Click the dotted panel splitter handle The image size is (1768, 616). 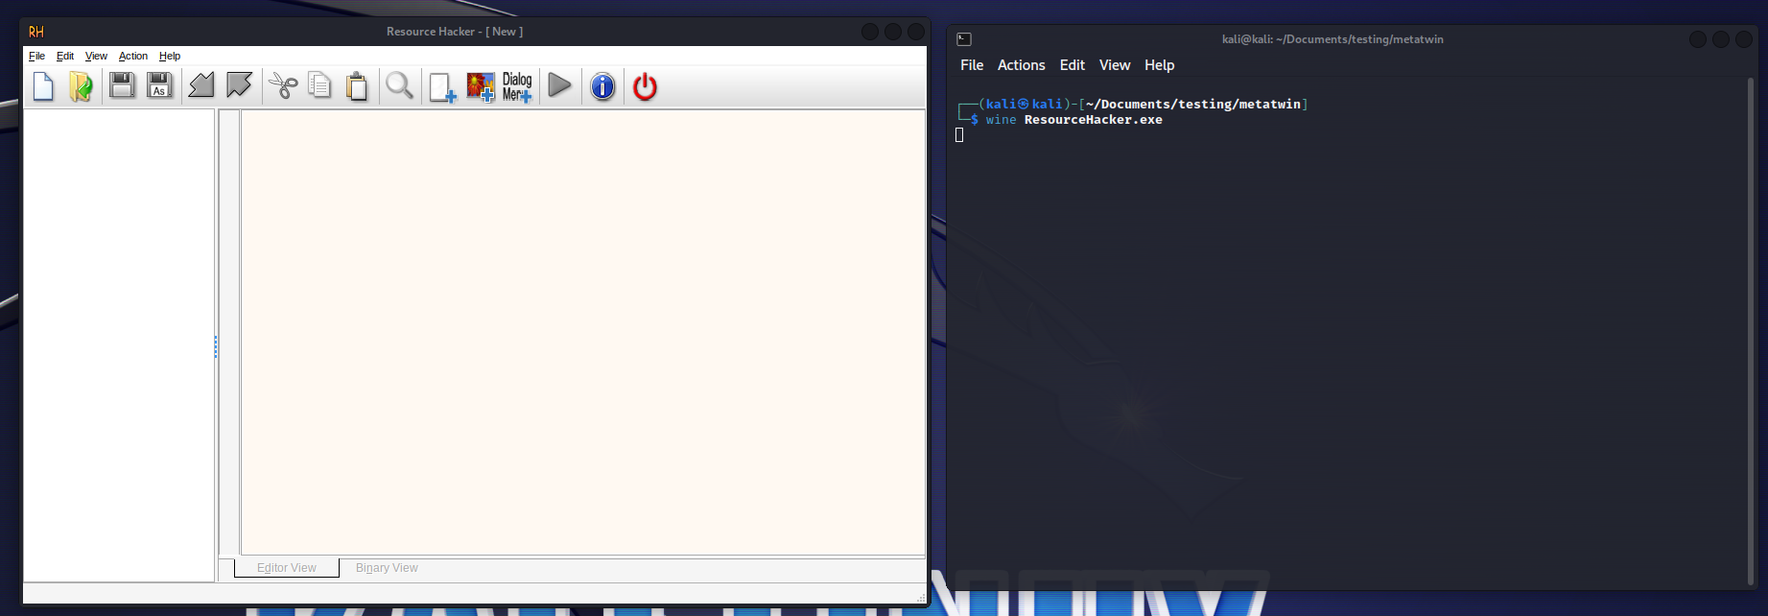tap(216, 346)
